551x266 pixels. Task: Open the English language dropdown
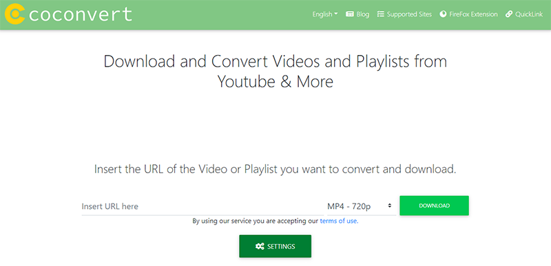(x=324, y=14)
